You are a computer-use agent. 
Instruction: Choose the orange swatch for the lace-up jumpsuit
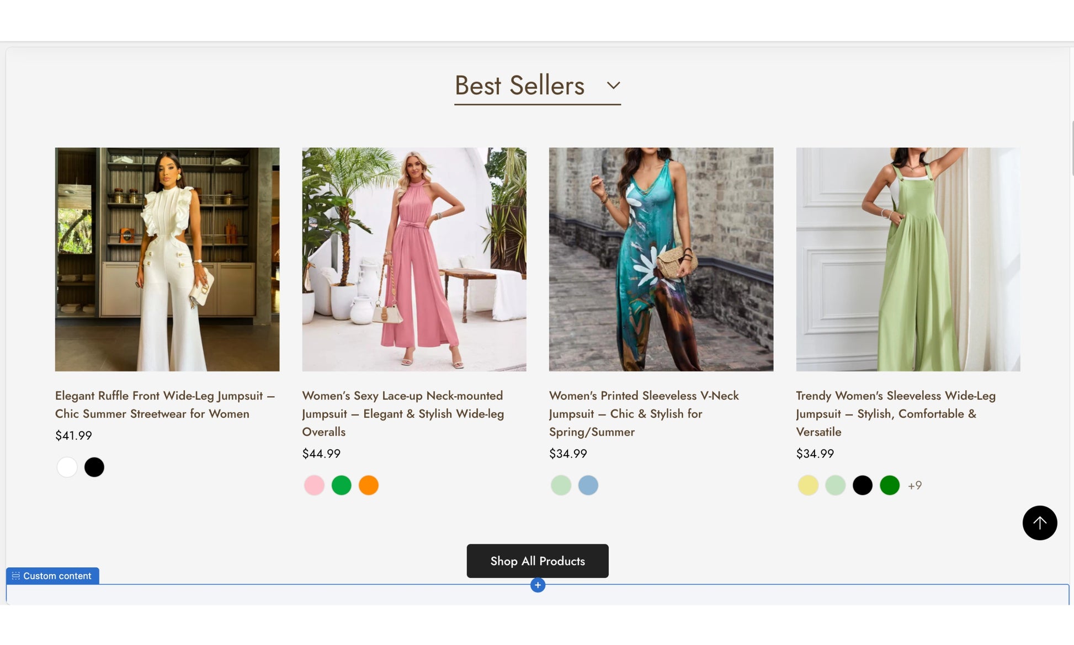click(369, 486)
